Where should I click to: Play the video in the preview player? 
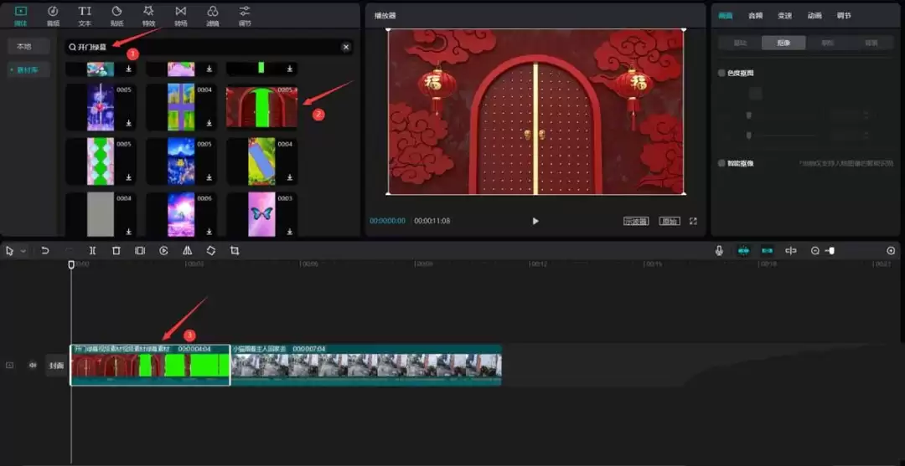tap(535, 221)
